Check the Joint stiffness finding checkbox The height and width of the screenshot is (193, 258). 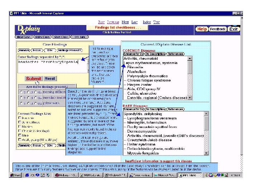coord(20,122)
